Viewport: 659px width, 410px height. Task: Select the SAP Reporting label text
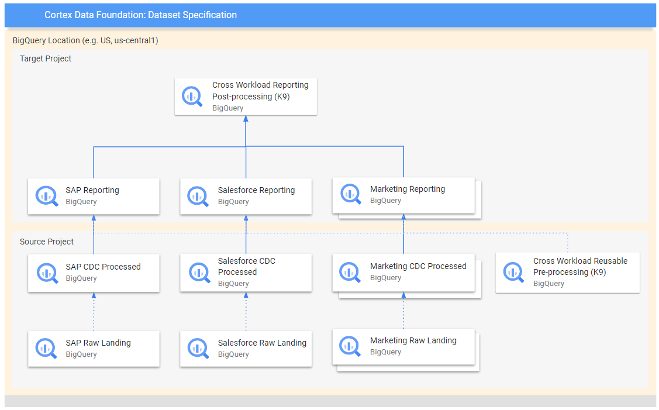coord(92,190)
